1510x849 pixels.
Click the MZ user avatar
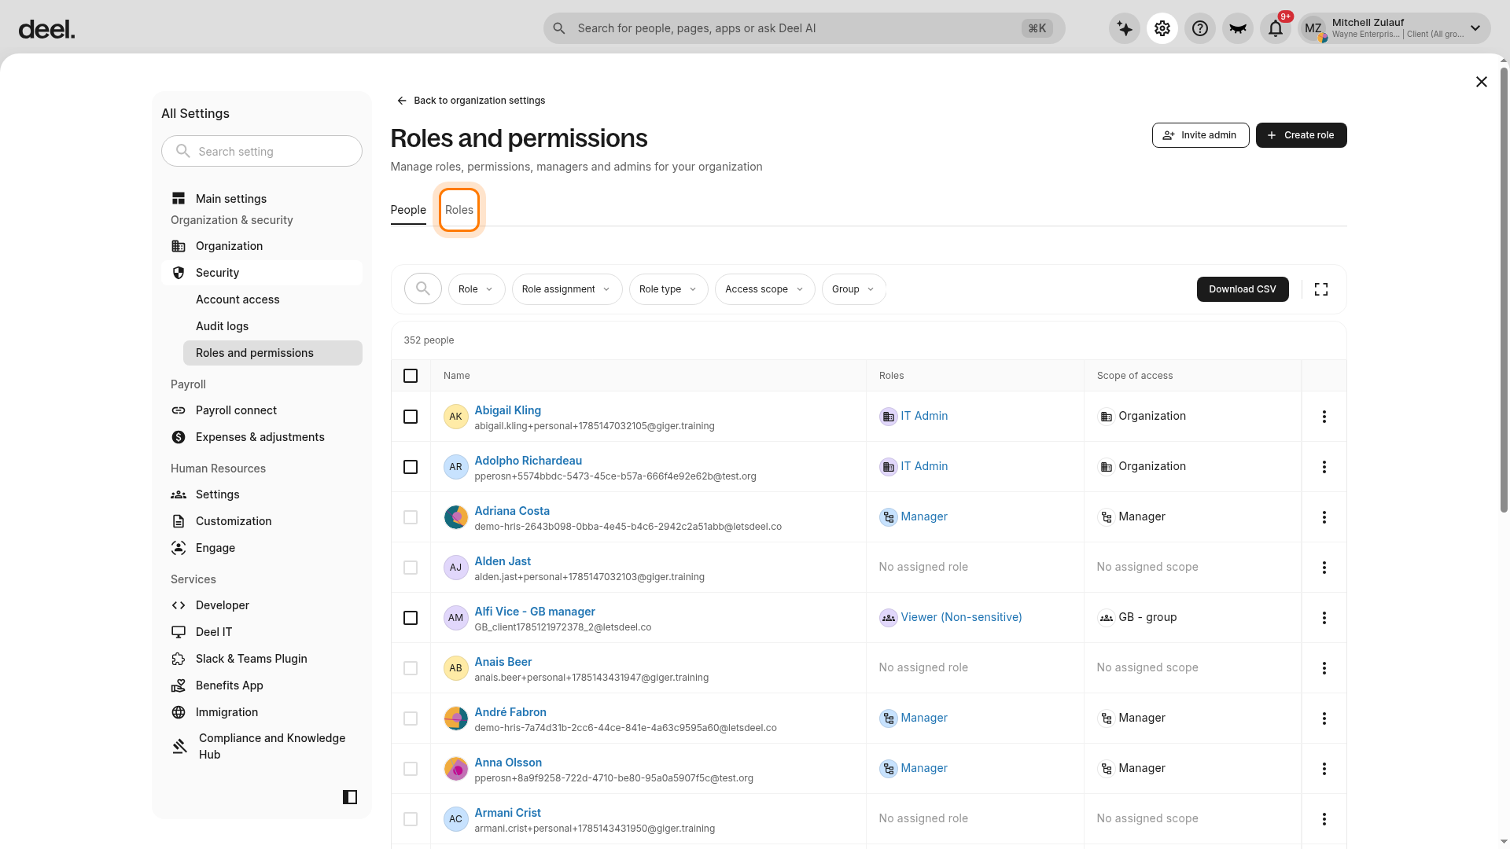click(1313, 28)
